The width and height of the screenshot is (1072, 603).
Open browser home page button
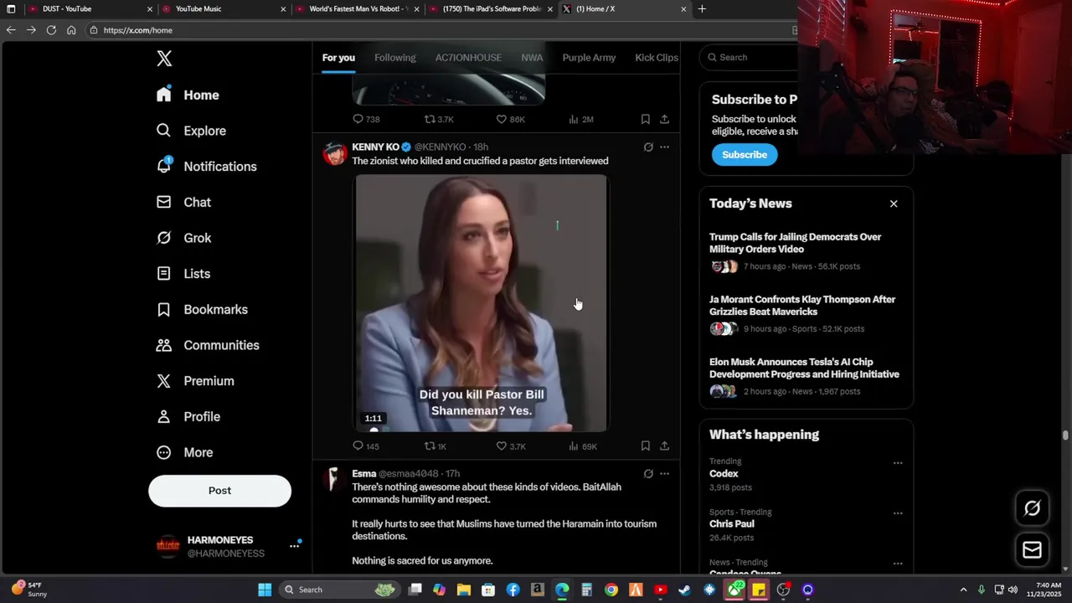[71, 30]
